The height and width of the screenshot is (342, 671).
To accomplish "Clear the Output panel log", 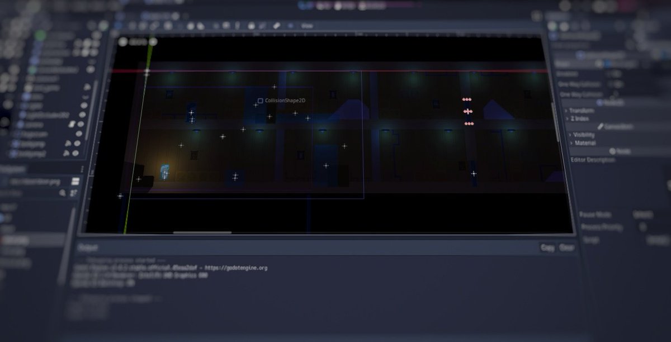I will [x=566, y=247].
